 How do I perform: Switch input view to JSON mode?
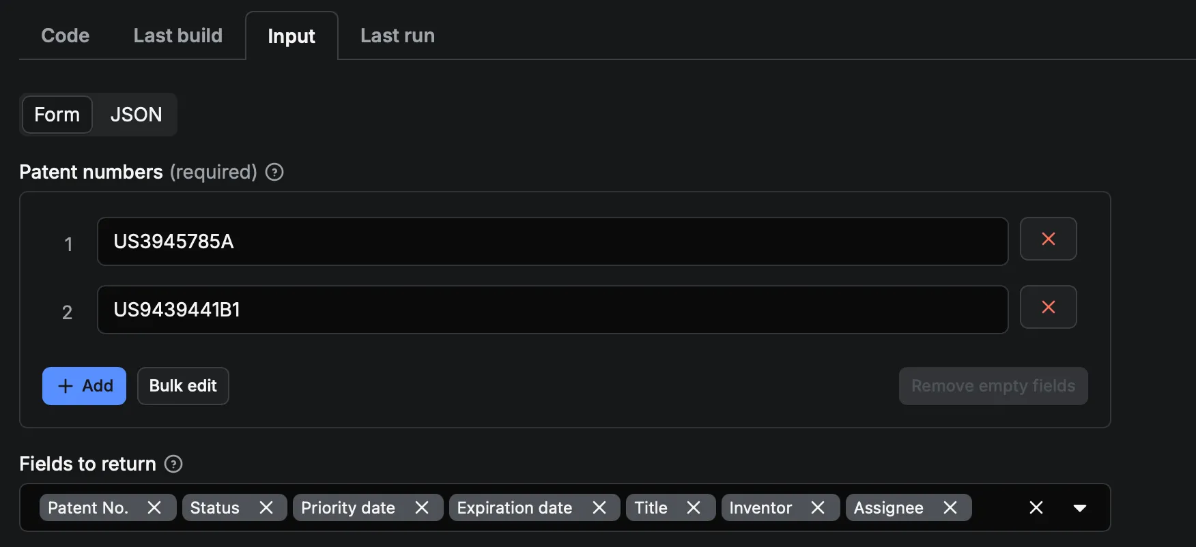[136, 115]
